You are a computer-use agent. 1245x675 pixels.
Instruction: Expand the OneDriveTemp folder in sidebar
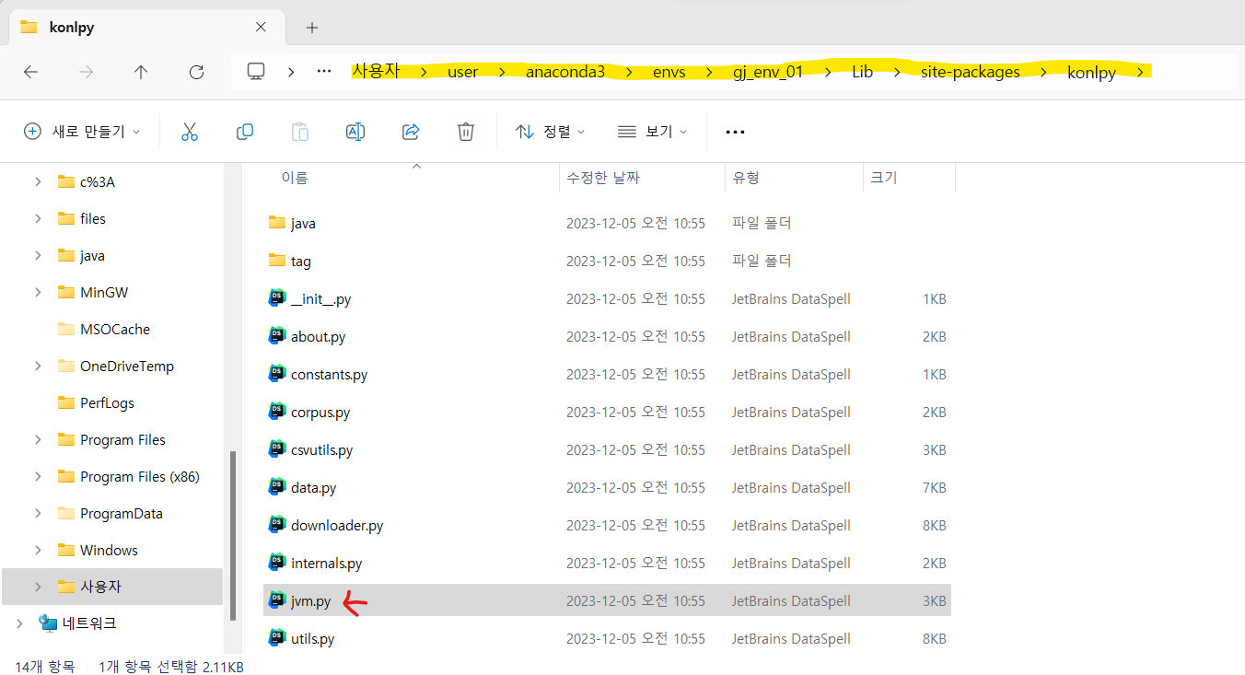point(38,366)
